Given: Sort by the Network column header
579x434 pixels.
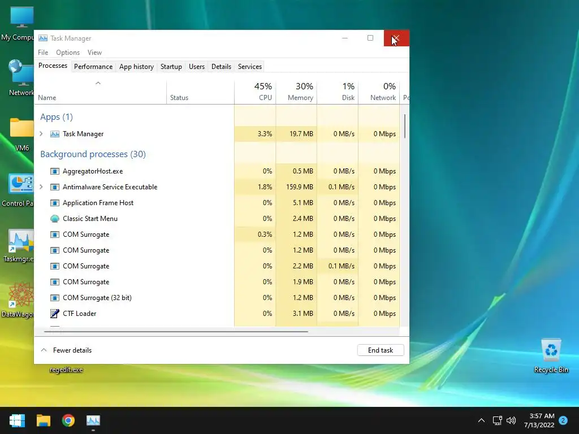Looking at the screenshot, I should pyautogui.click(x=379, y=92).
